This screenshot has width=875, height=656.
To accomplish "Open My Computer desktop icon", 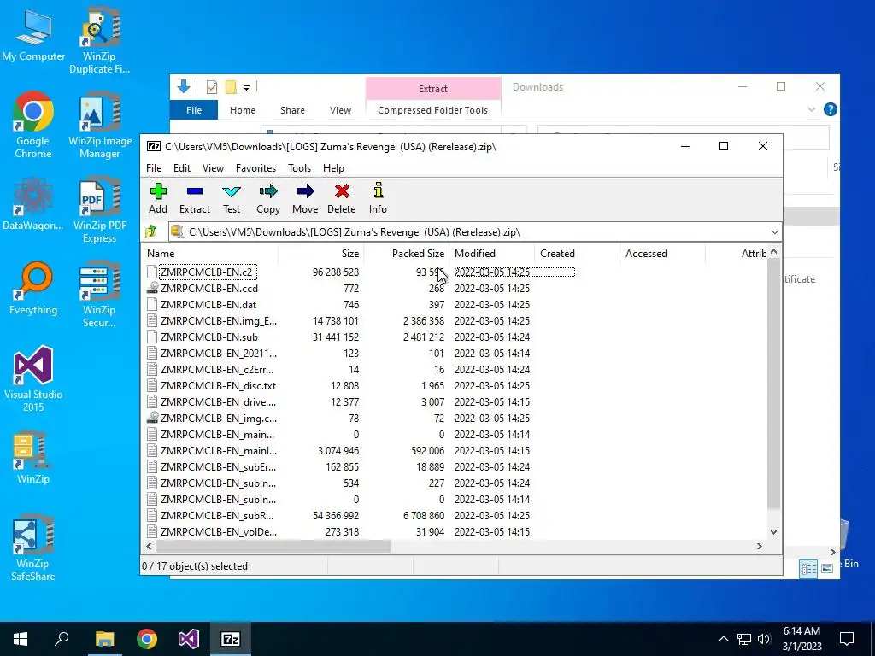I will [x=33, y=36].
